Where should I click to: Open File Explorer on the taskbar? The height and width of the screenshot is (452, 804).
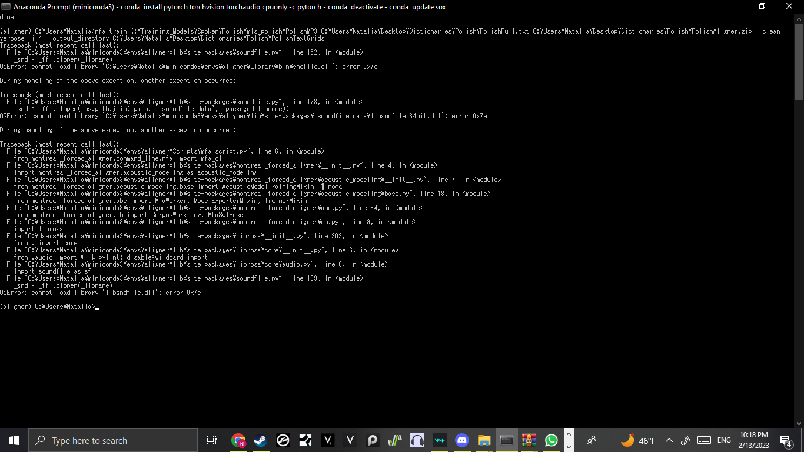pos(483,440)
